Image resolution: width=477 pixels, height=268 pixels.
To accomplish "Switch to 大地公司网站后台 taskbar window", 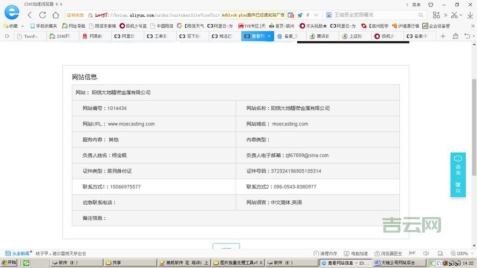I will [399, 263].
